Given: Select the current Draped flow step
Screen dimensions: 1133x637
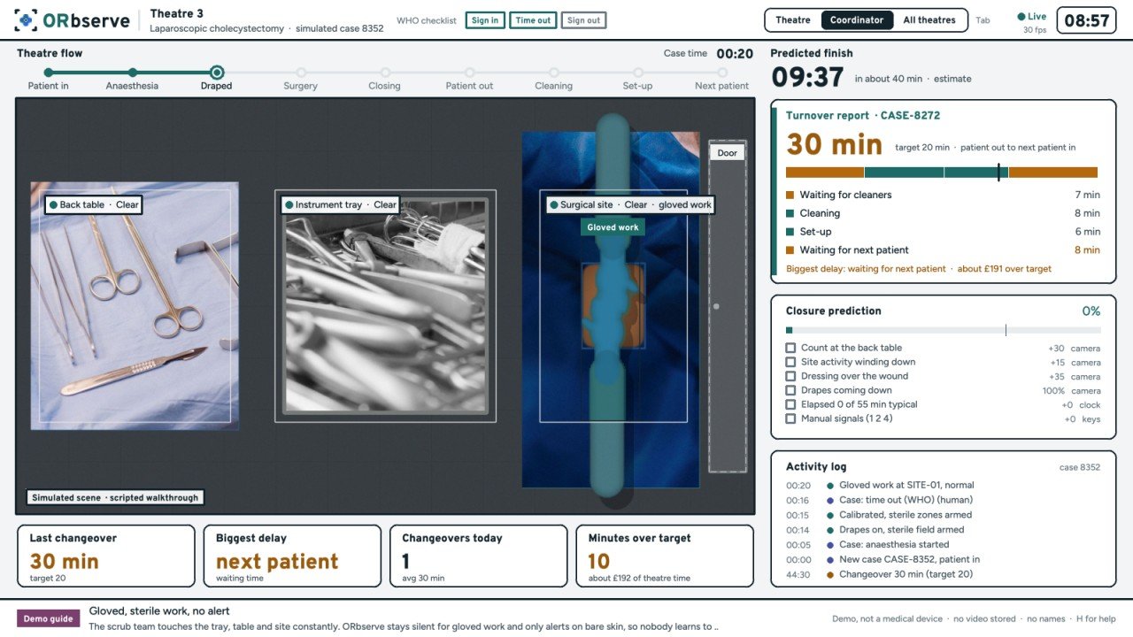Looking at the screenshot, I should tap(217, 73).
